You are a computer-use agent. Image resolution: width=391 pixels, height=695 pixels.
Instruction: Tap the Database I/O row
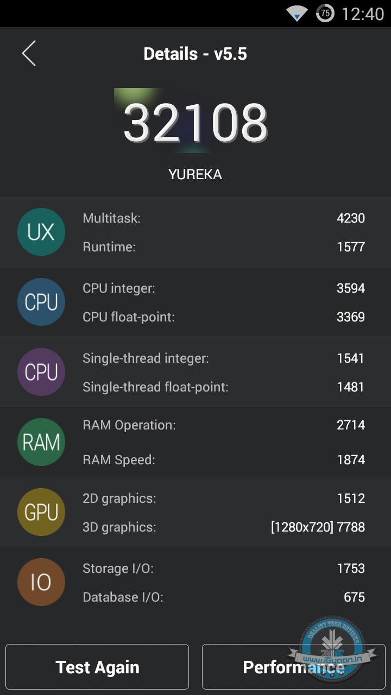click(x=223, y=597)
